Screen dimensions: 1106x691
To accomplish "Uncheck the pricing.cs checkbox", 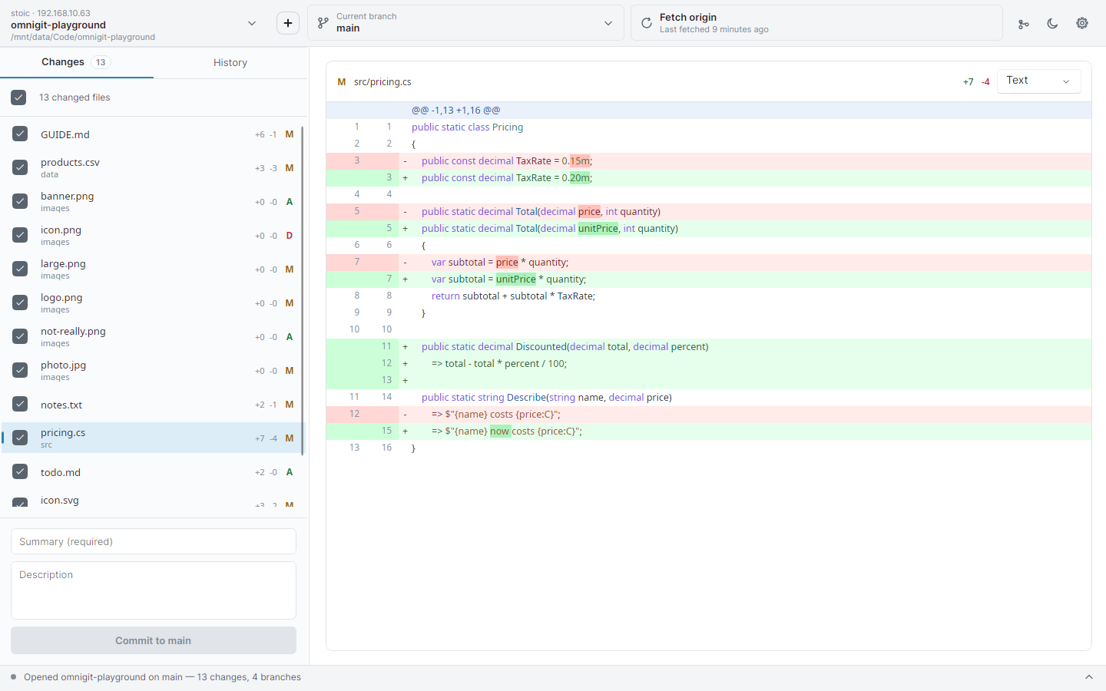I will (20, 438).
